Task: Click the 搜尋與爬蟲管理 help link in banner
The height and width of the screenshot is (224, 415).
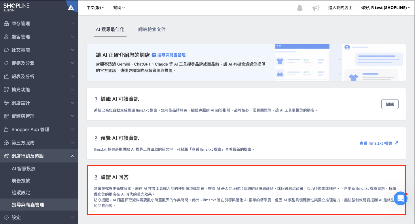Action: click(171, 55)
